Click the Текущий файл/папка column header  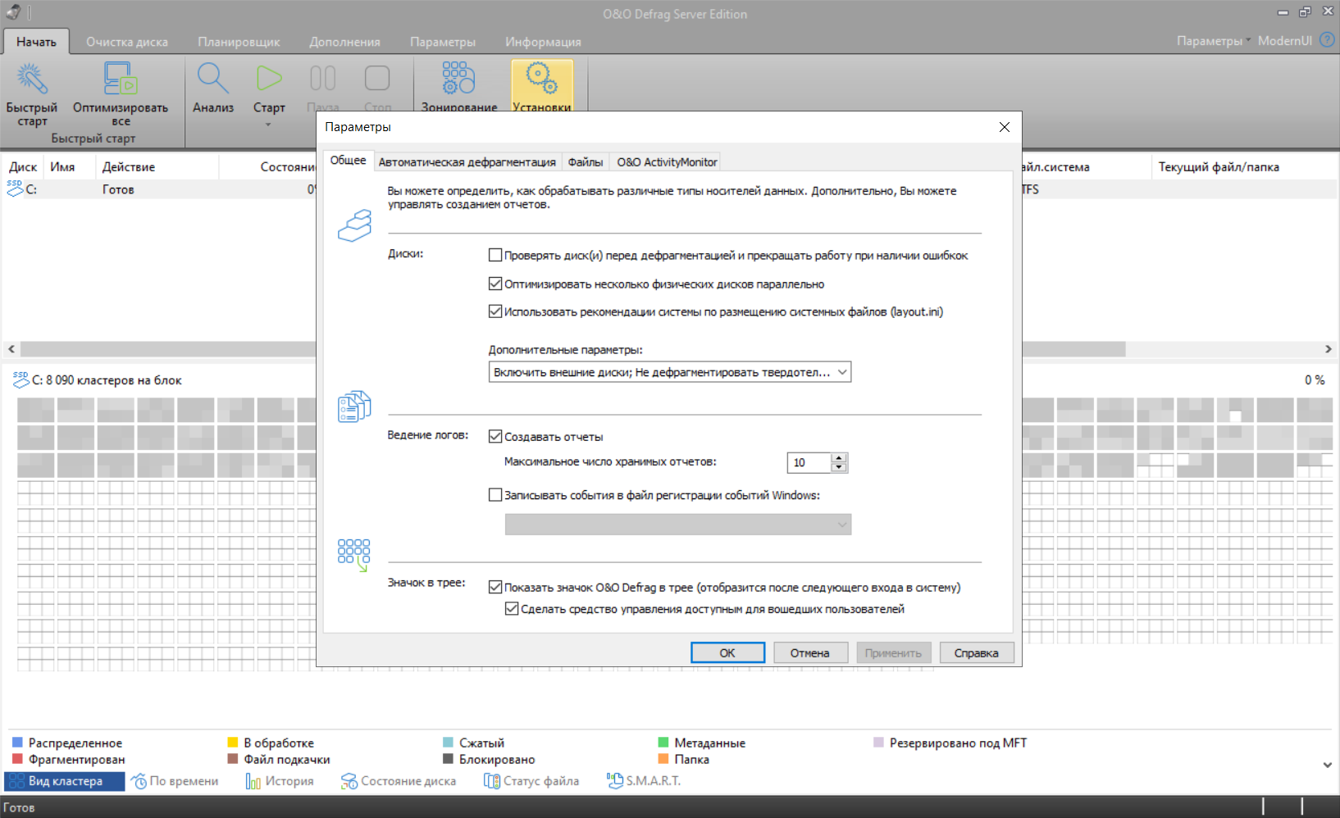point(1244,167)
